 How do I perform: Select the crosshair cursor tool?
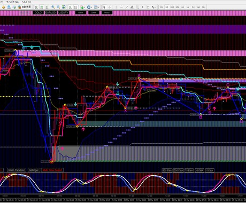coord(110,7)
